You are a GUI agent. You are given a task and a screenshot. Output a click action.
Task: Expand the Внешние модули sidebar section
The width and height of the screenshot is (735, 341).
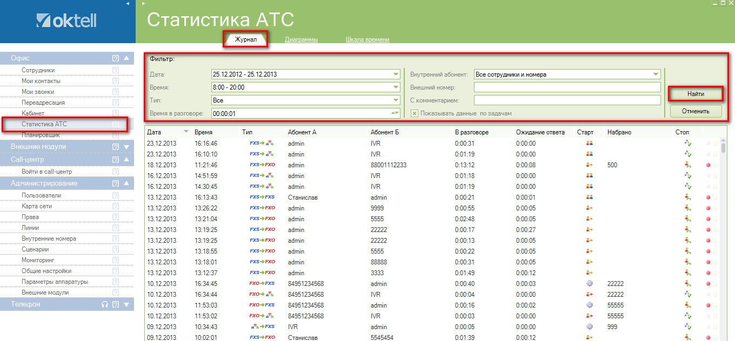coord(126,147)
